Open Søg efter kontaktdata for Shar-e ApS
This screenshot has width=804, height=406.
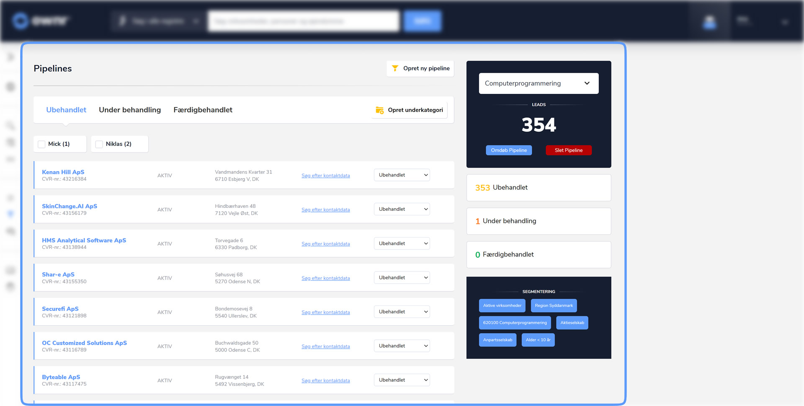click(x=326, y=278)
